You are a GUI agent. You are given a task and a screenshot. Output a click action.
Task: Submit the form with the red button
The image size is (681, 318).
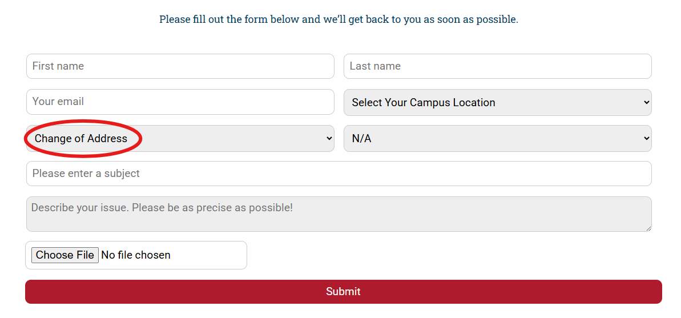[x=343, y=292]
